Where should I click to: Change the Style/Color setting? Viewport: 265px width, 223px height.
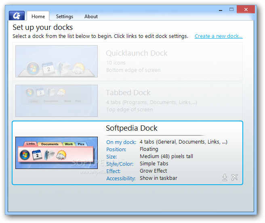click(120, 164)
